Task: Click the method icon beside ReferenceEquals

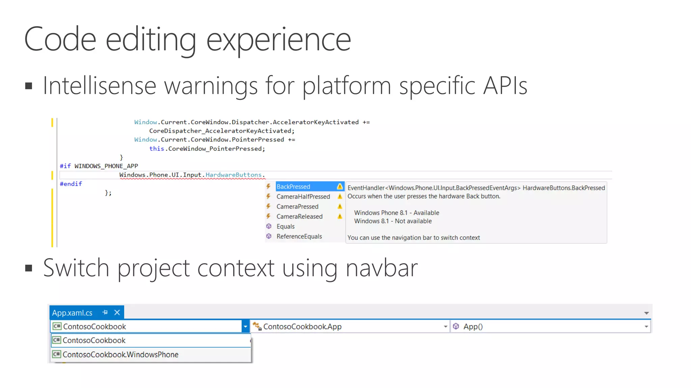Action: coord(269,236)
